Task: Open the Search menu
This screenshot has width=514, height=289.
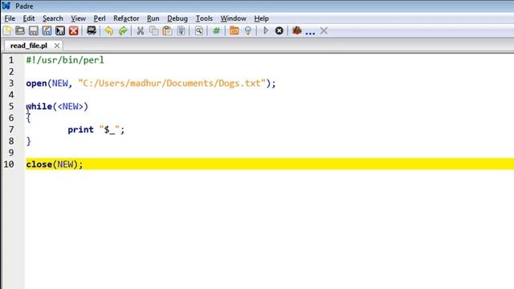Action: point(53,18)
